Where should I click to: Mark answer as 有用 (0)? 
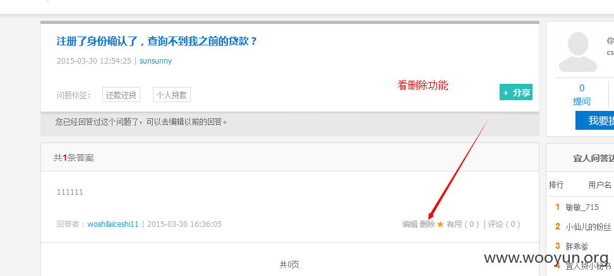click(x=463, y=224)
